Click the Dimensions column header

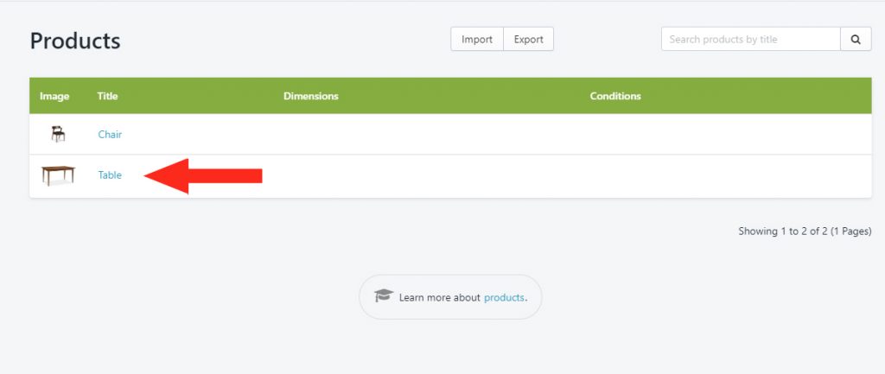click(311, 96)
